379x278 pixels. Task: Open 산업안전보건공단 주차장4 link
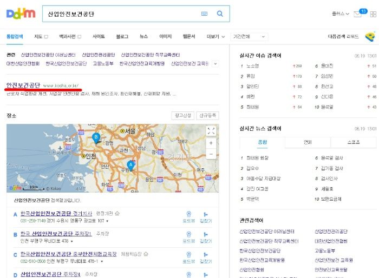coord(50,274)
